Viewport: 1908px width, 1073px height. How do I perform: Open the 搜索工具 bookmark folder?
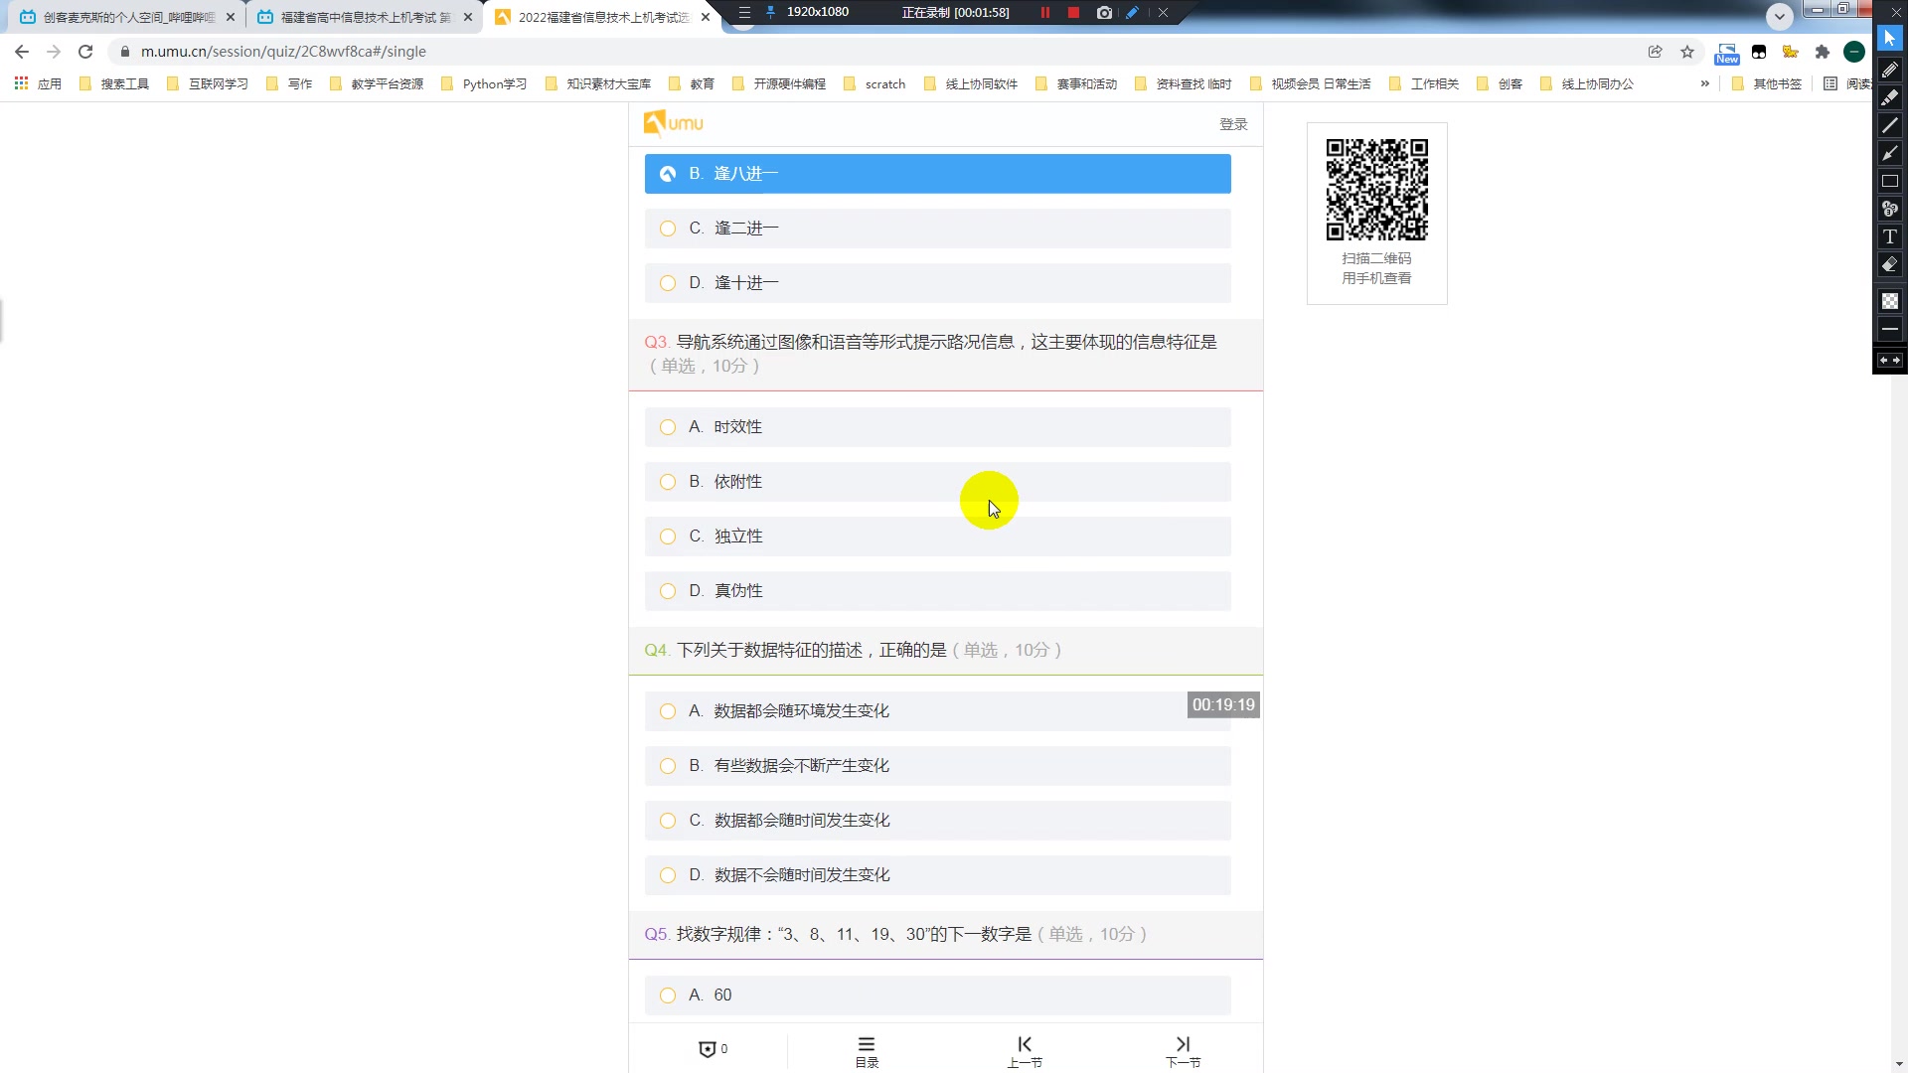[113, 84]
